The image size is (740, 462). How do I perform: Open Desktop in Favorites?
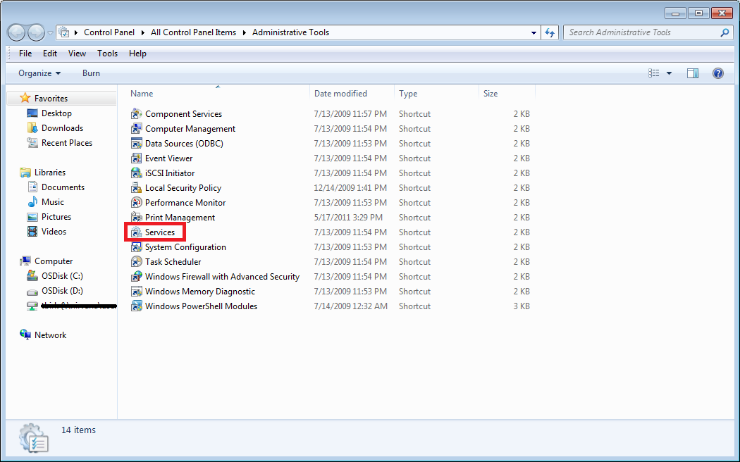coord(56,113)
